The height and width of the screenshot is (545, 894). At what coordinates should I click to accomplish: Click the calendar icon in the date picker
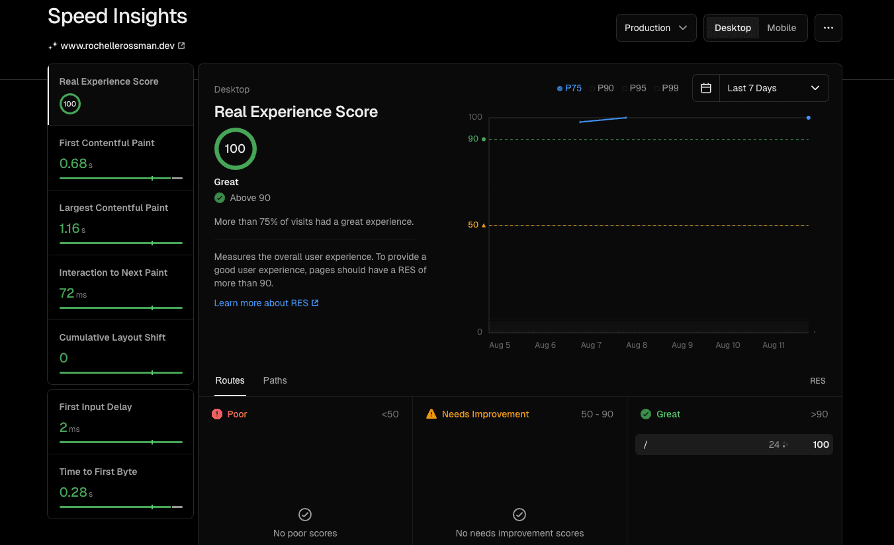point(706,88)
